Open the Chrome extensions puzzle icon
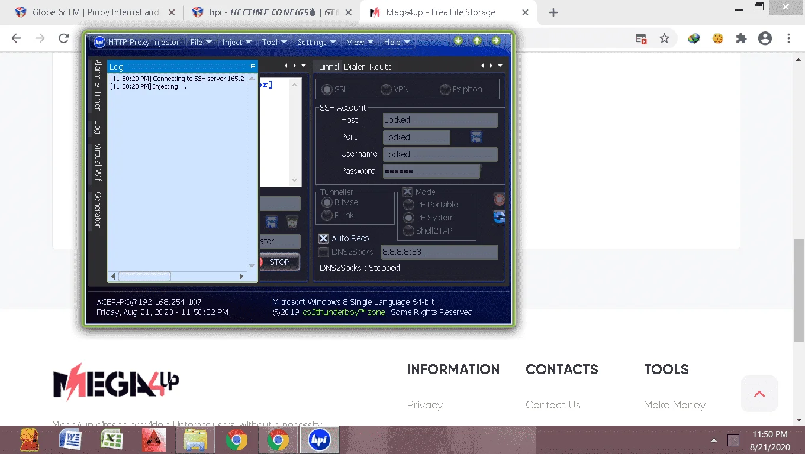 click(741, 38)
